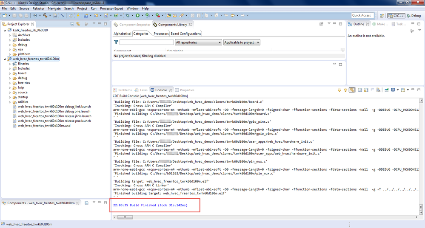Click the Open Console icon
This screenshot has width=425, height=228.
click(403, 90)
